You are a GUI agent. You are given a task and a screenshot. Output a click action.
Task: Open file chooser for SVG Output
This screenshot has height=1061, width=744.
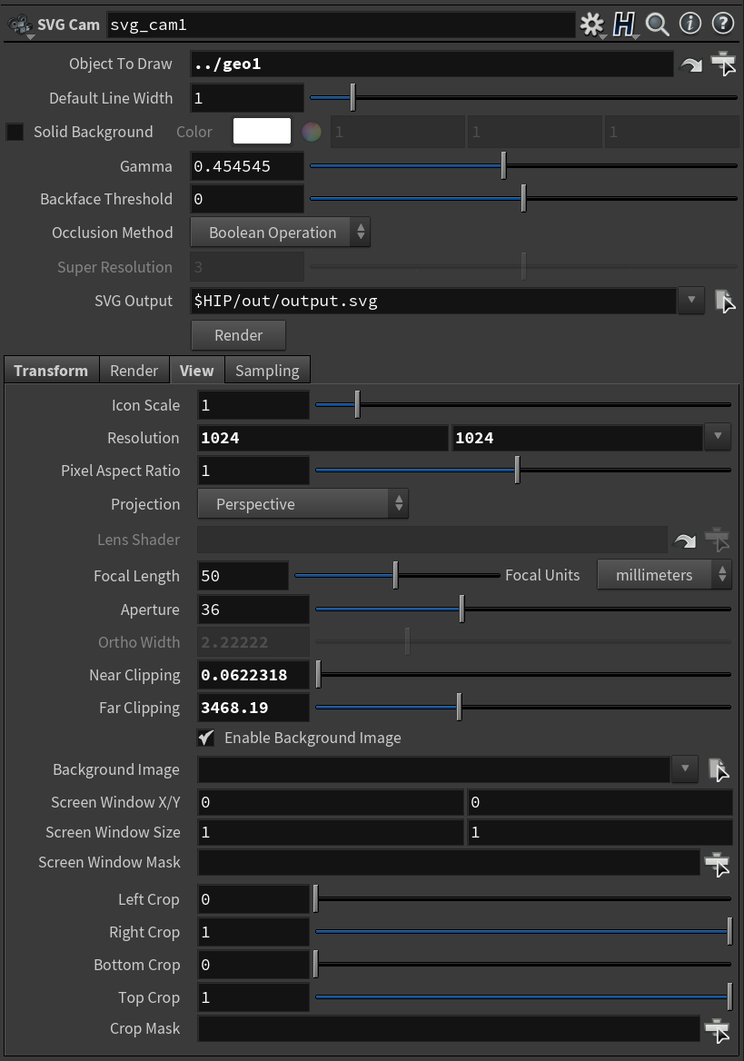[724, 302]
